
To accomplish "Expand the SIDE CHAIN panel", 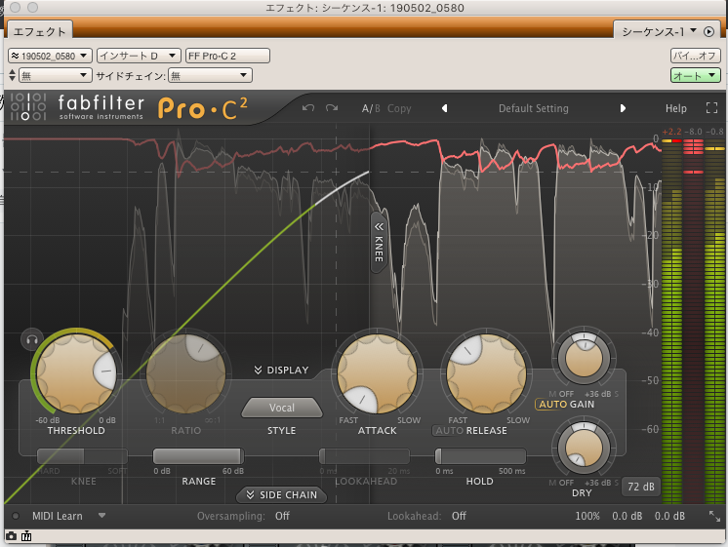I will point(281,495).
